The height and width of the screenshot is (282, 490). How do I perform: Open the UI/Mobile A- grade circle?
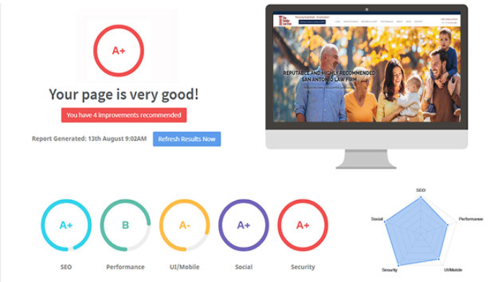coord(184,225)
